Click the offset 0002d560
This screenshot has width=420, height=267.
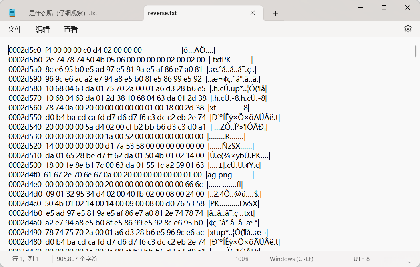coord(25,108)
